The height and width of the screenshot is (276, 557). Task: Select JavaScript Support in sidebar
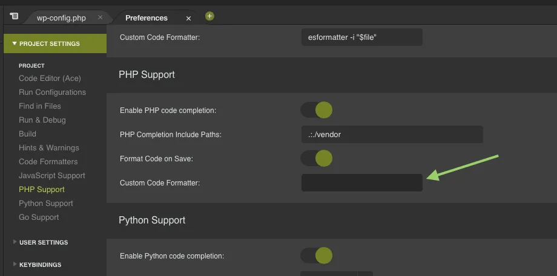tap(52, 175)
